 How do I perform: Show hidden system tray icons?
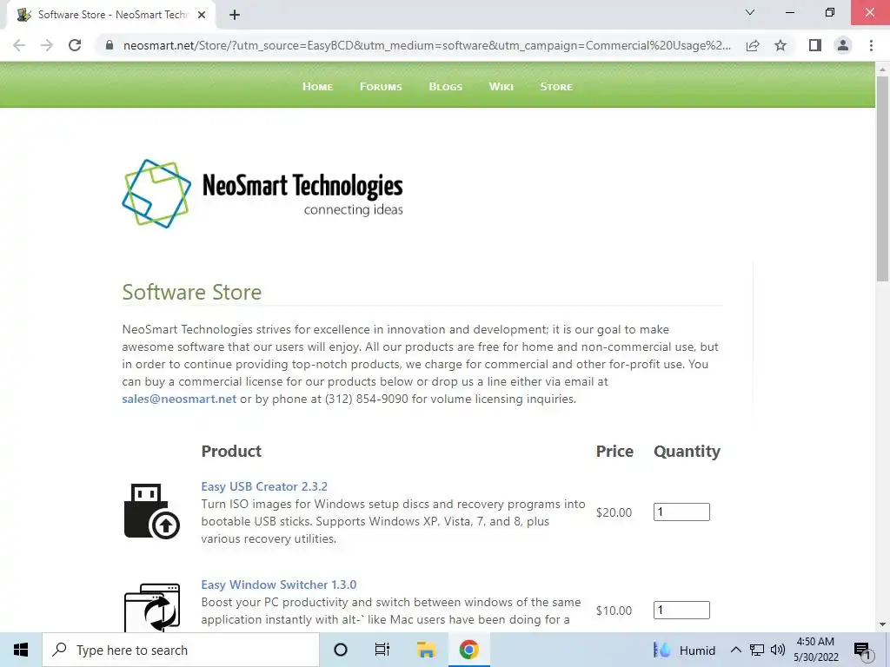tap(735, 650)
